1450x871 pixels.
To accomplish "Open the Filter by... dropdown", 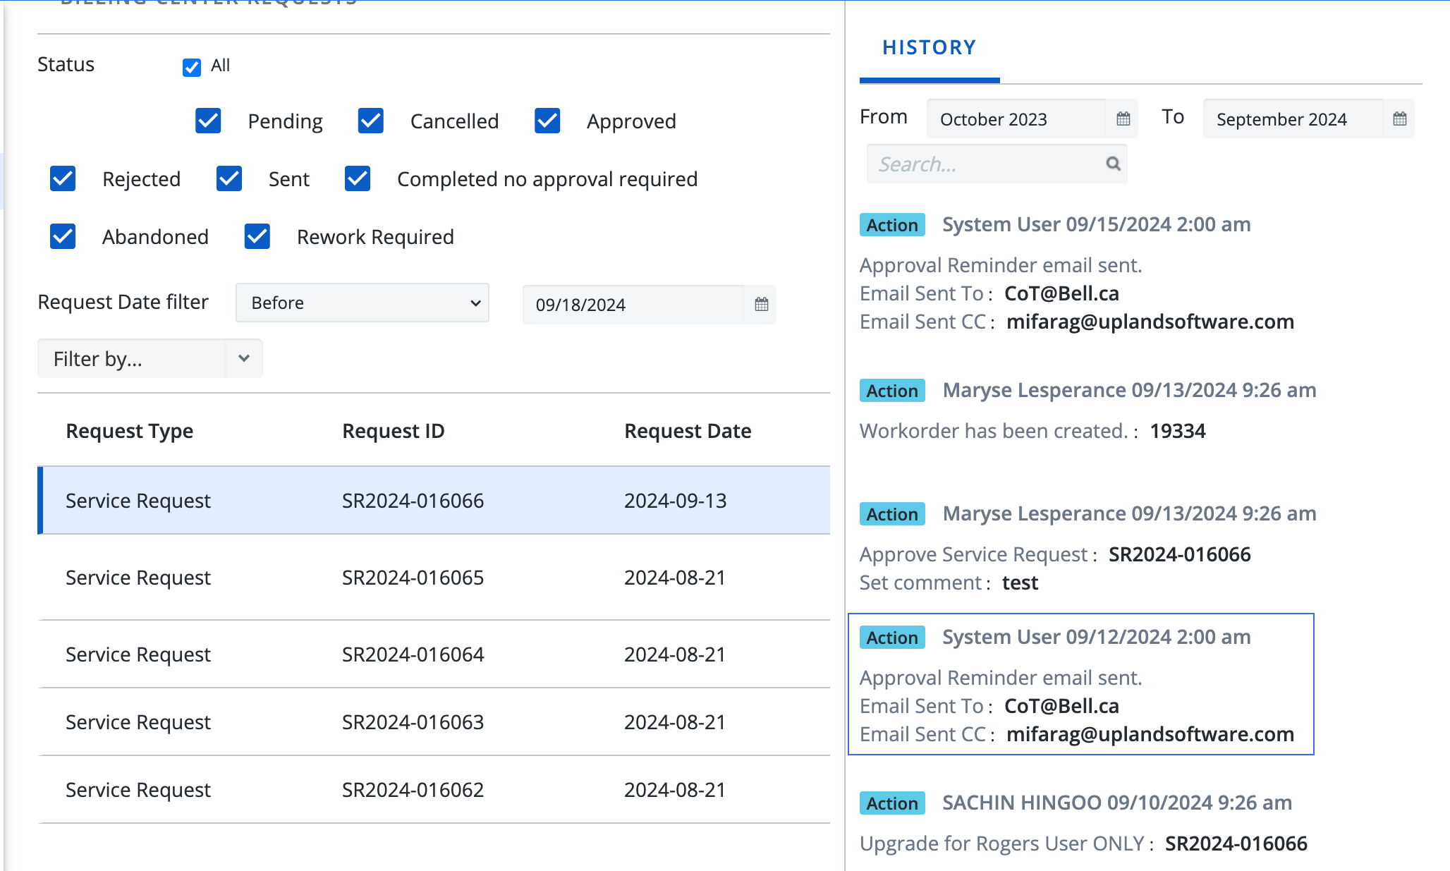I will click(x=150, y=358).
